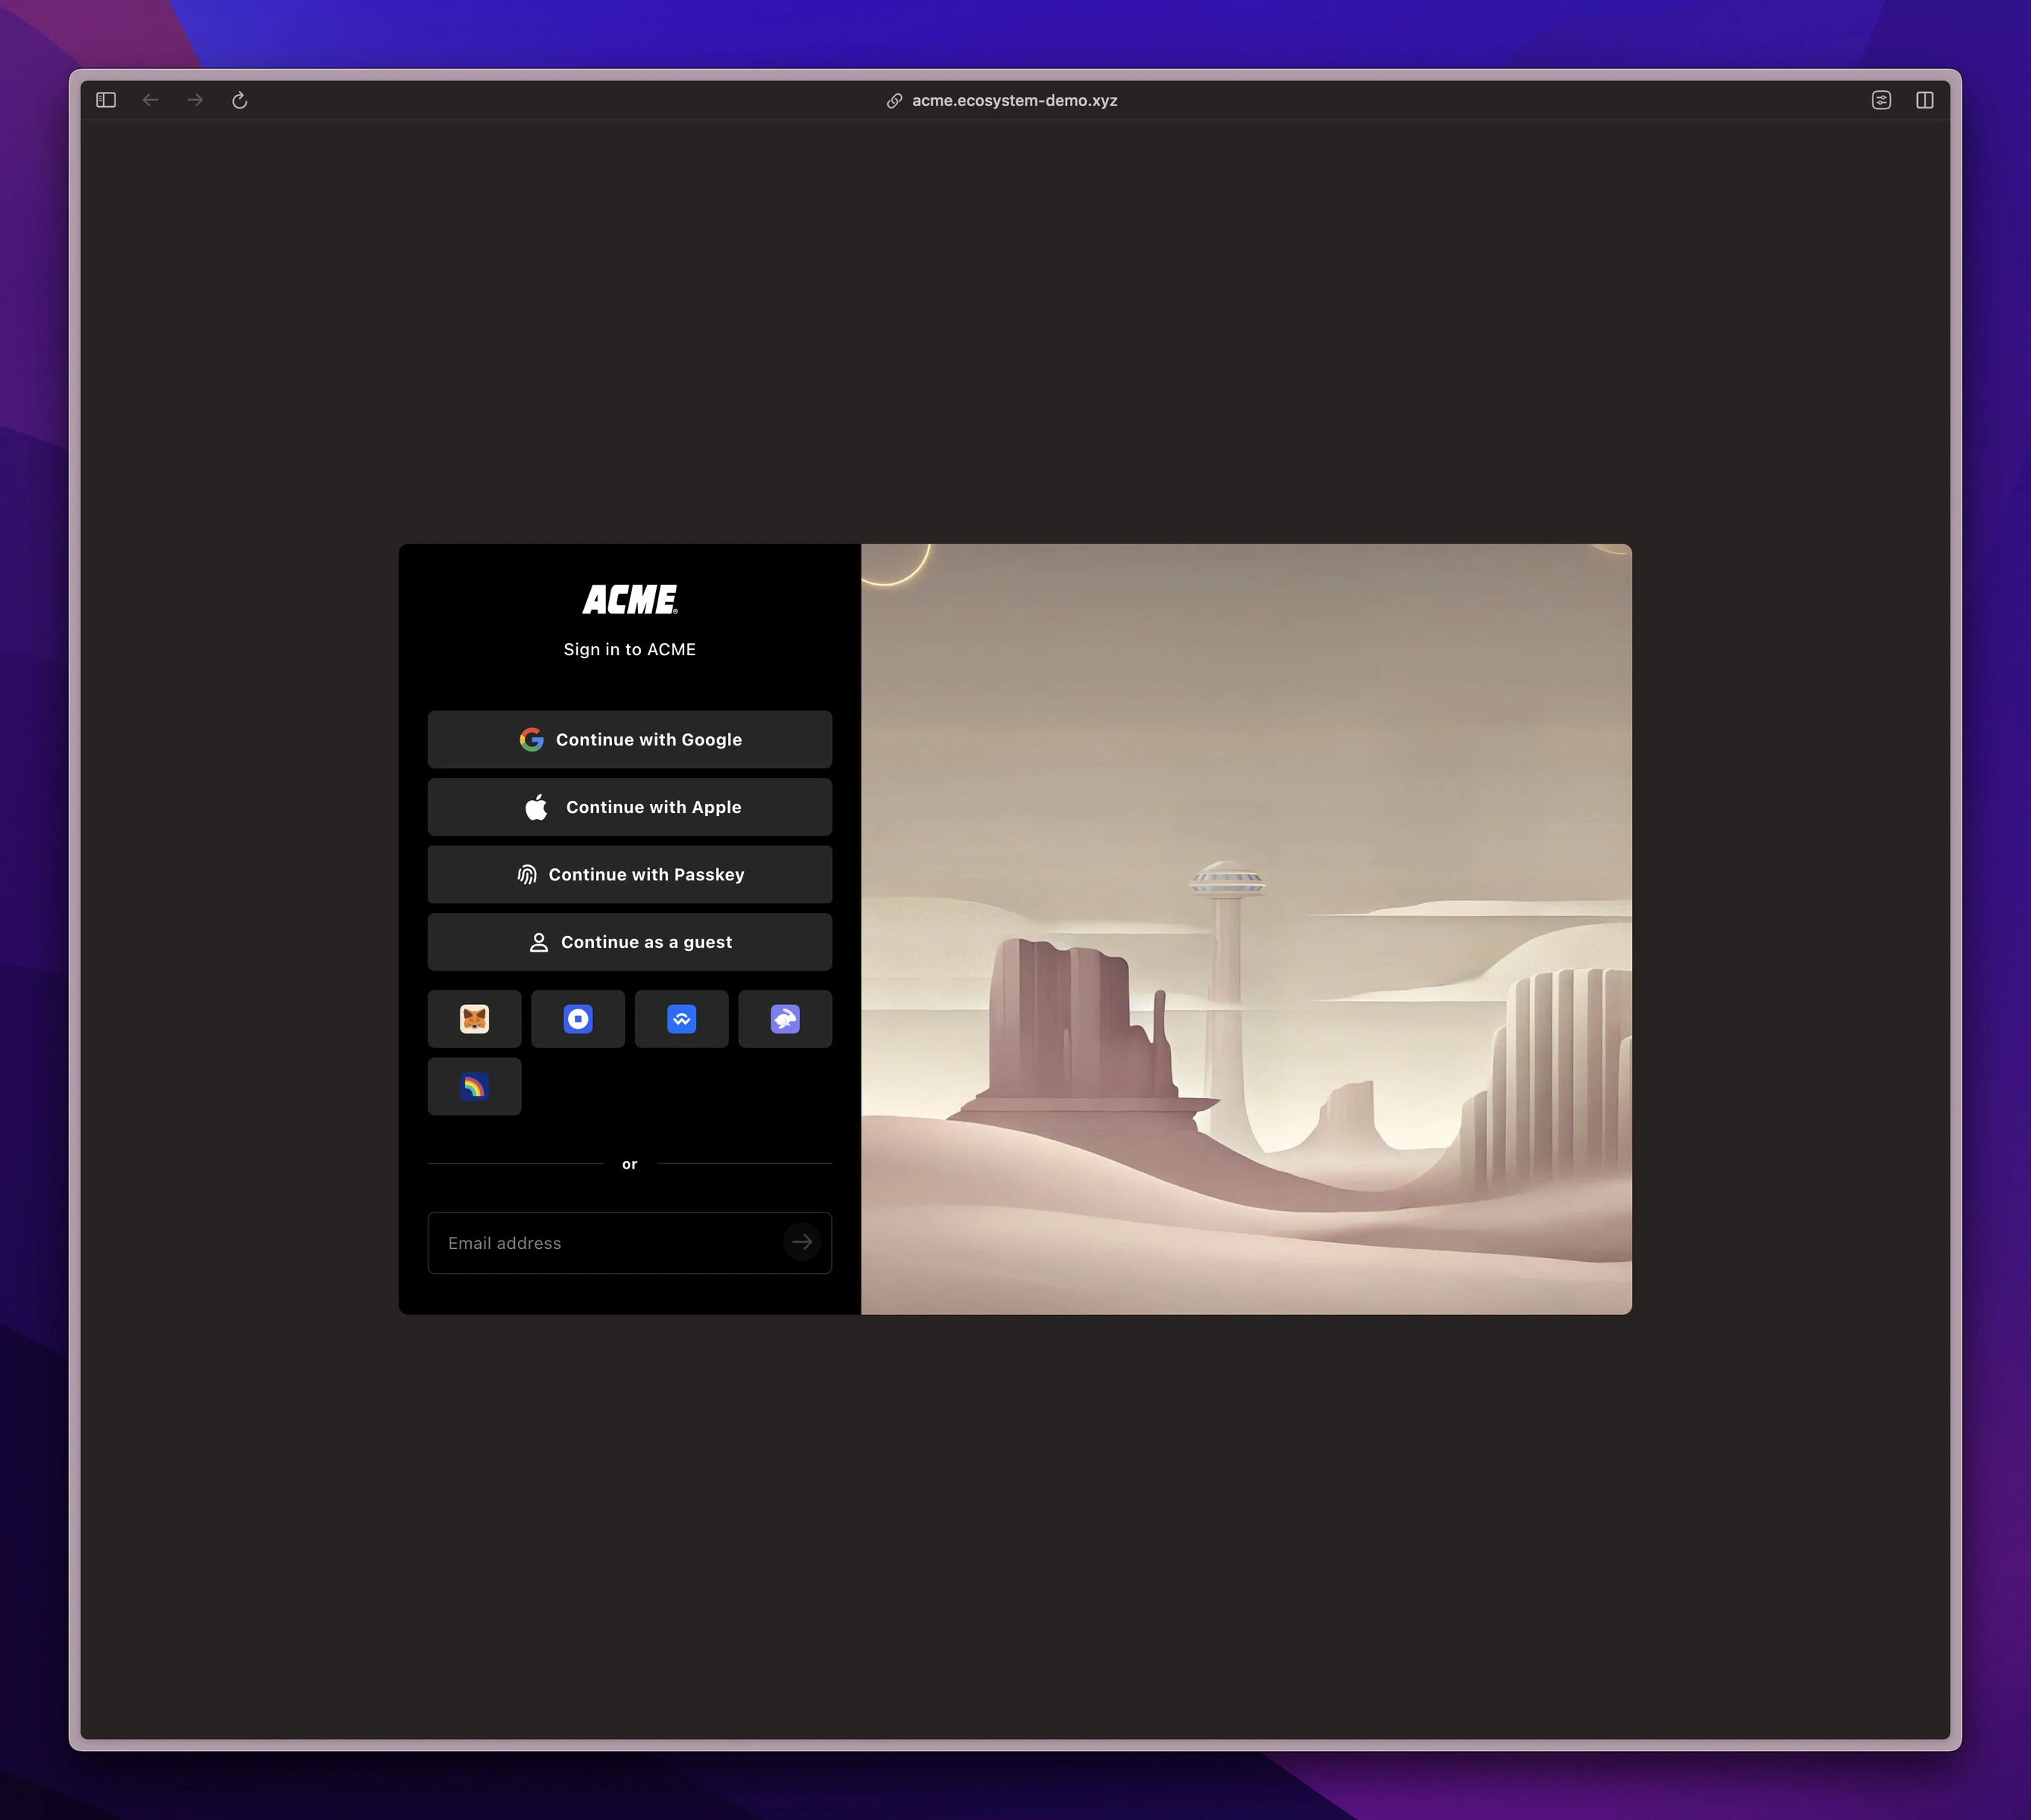Focus the acme.ecosystem-demo.xyz address bar
The height and width of the screenshot is (1820, 2031).
(x=1014, y=101)
